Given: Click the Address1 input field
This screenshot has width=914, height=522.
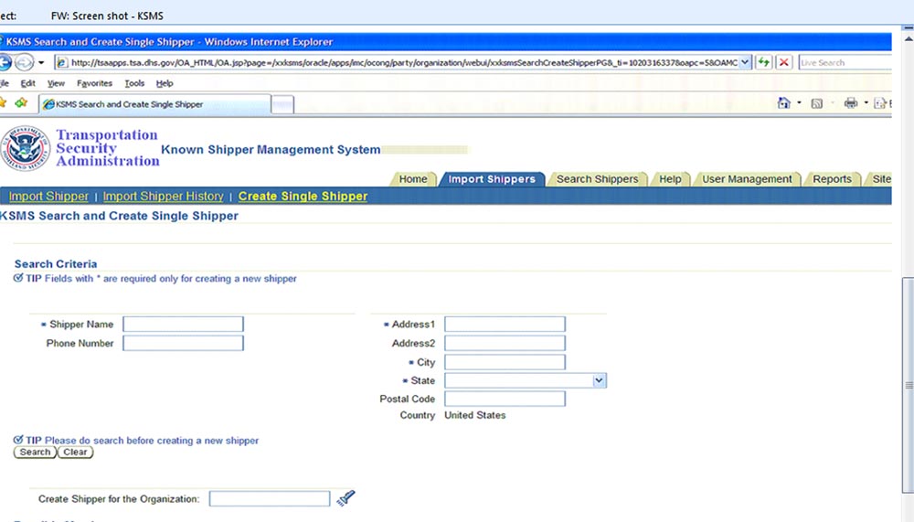Looking at the screenshot, I should pyautogui.click(x=505, y=325).
